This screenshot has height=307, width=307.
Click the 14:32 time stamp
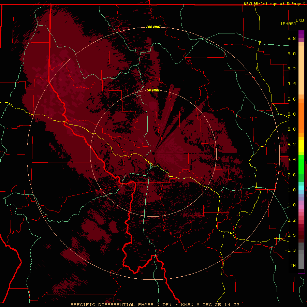[x=232, y=305]
